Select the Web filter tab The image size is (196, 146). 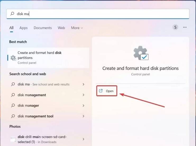(x=61, y=28)
